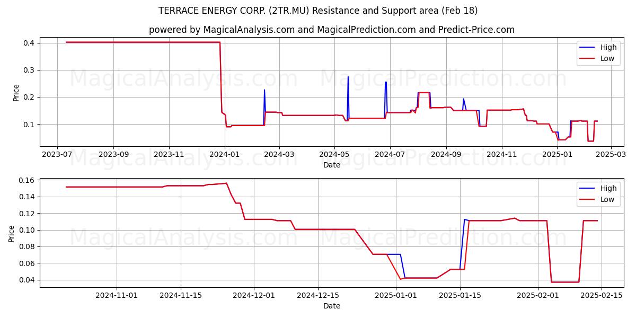Click the lower chart's 'Price' axis label

coord(12,233)
